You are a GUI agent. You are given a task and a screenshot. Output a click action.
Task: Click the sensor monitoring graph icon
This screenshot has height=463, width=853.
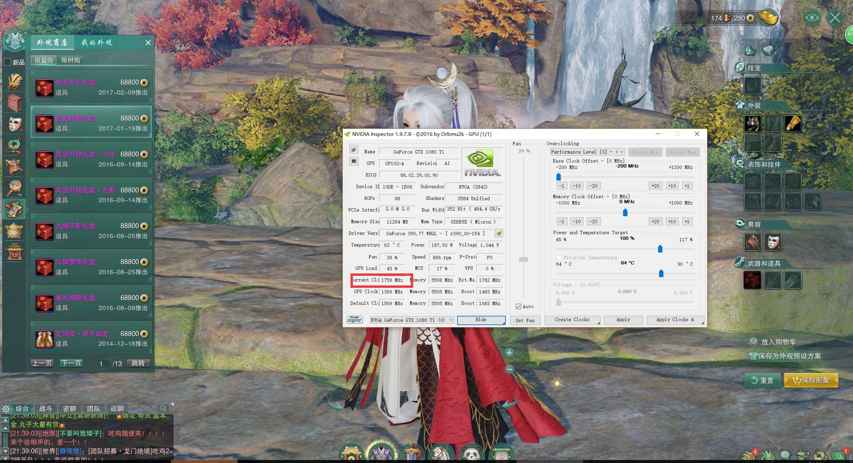click(354, 161)
